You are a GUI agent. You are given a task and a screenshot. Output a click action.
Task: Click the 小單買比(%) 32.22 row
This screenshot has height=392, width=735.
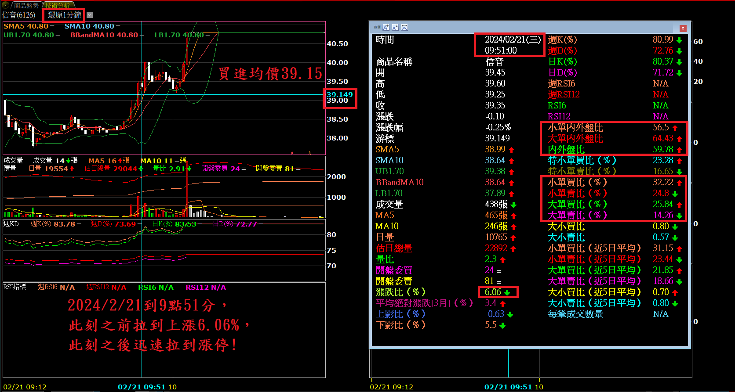[x=615, y=182]
